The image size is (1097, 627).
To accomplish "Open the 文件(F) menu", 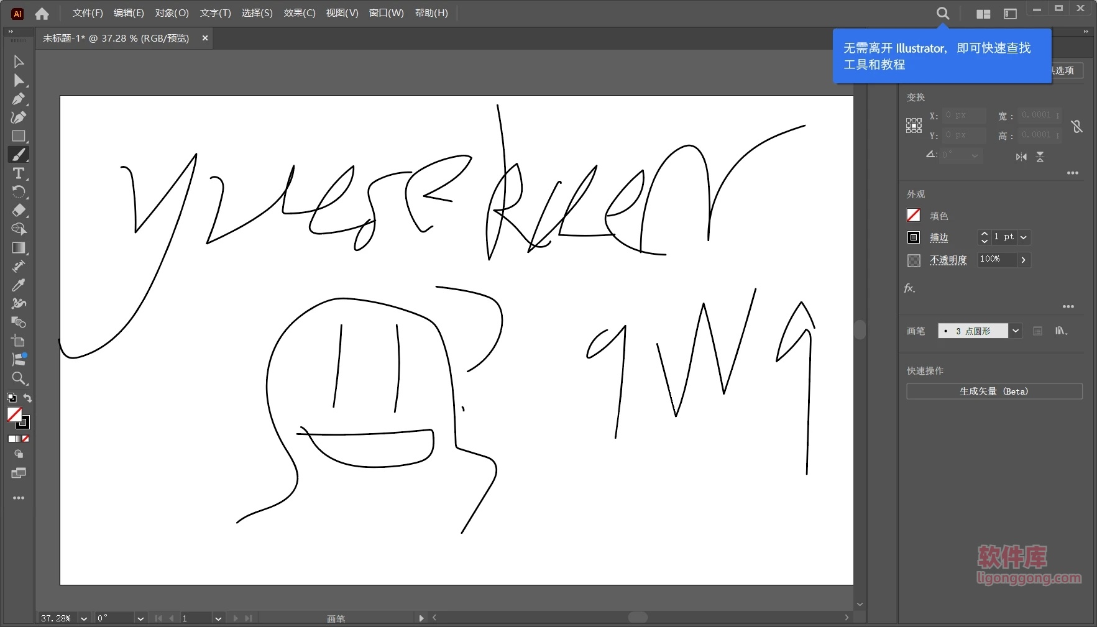I will click(88, 13).
